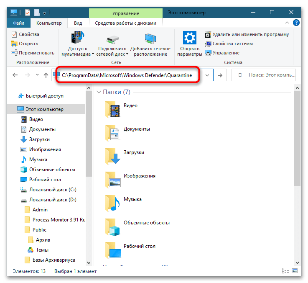The height and width of the screenshot is (283, 308).
Task: Open the Файл menu
Action: pos(19,23)
